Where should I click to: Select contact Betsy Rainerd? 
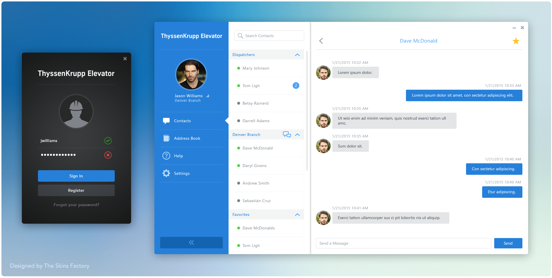266,103
